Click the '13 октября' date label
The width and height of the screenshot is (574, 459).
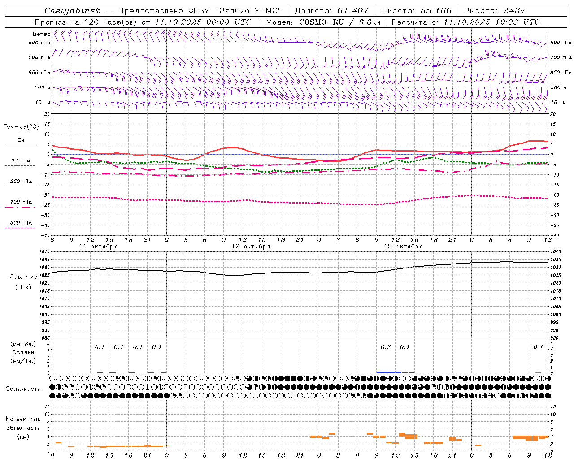[403, 247]
